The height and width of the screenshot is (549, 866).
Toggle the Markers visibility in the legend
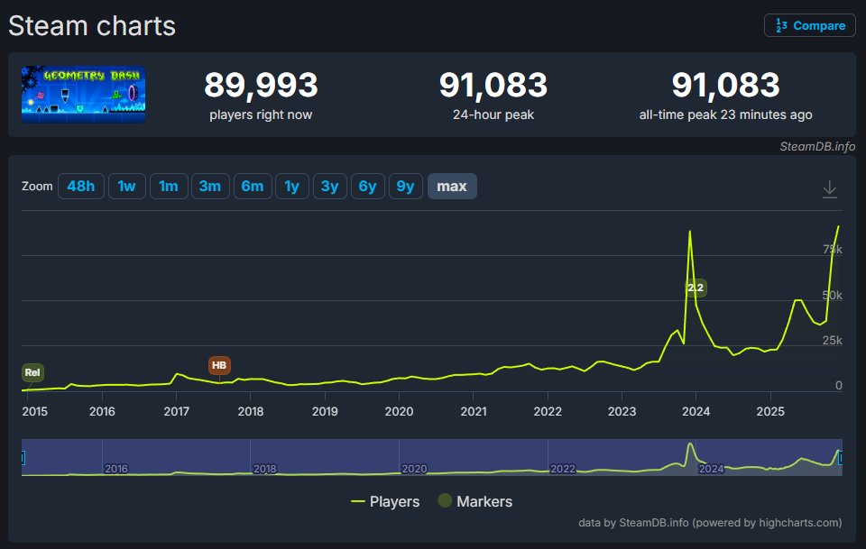coord(475,501)
